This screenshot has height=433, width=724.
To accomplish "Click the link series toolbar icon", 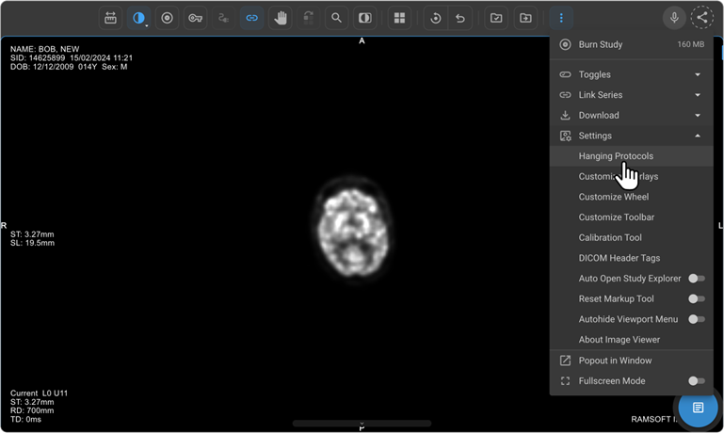I will 251,18.
